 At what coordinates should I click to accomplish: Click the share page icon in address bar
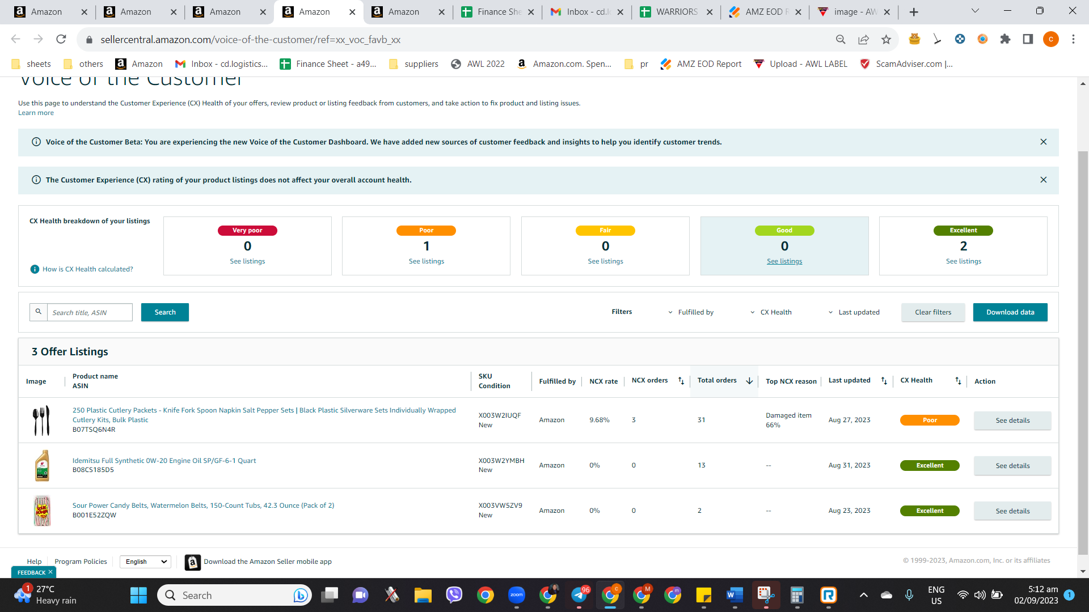pos(863,39)
